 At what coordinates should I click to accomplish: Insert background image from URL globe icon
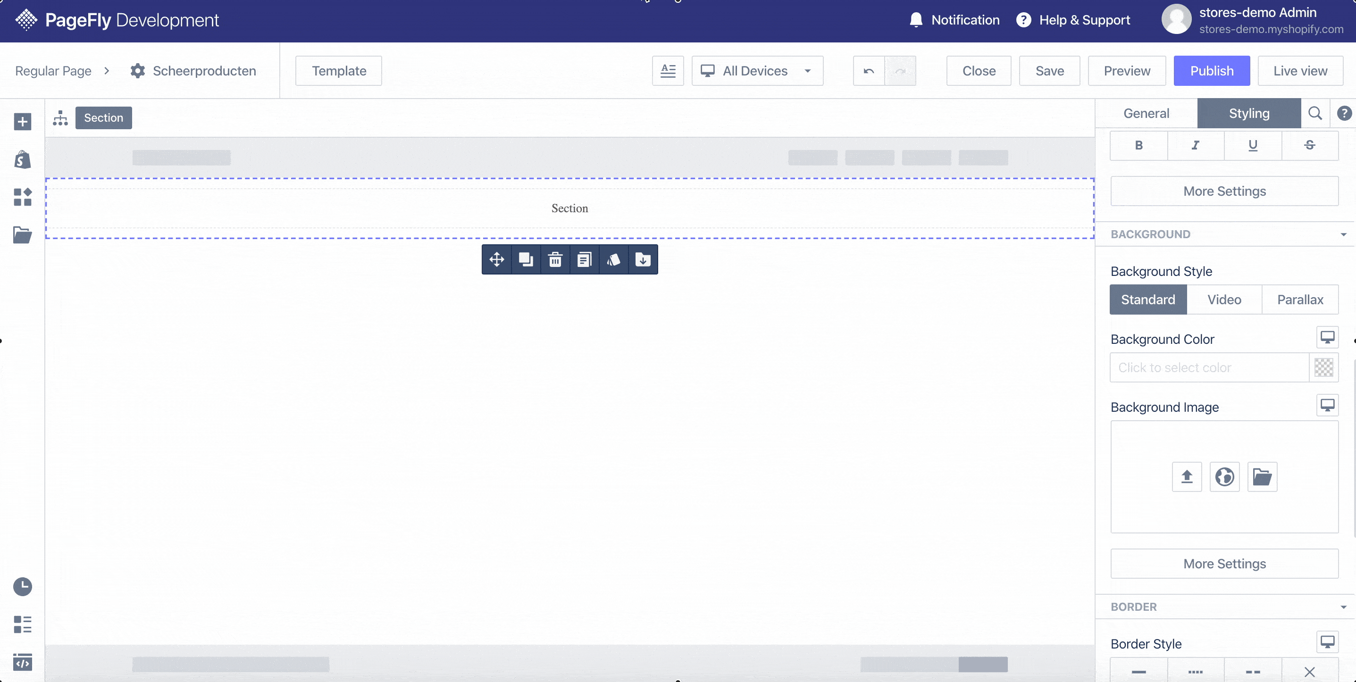1224,477
